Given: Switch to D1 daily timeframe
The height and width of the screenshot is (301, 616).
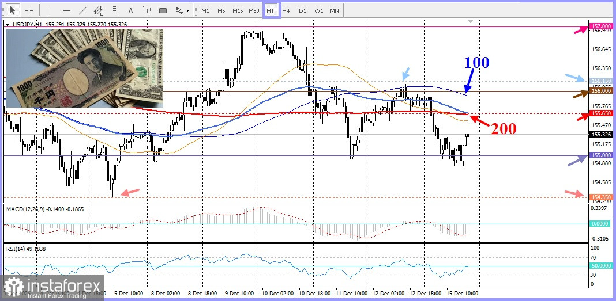Looking at the screenshot, I should coord(302,10).
